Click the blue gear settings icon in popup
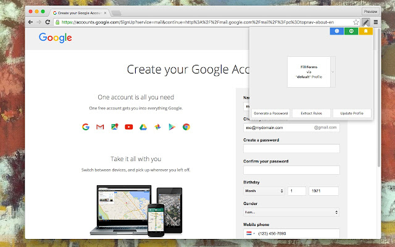 click(337, 31)
